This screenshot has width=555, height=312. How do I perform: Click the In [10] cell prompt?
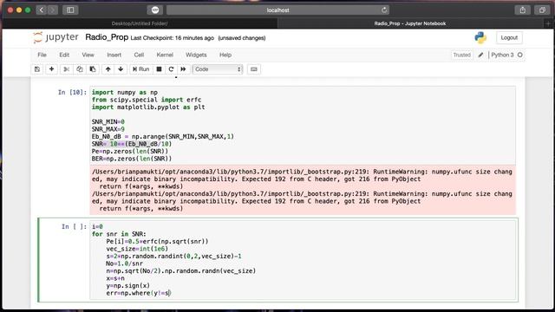(72, 93)
